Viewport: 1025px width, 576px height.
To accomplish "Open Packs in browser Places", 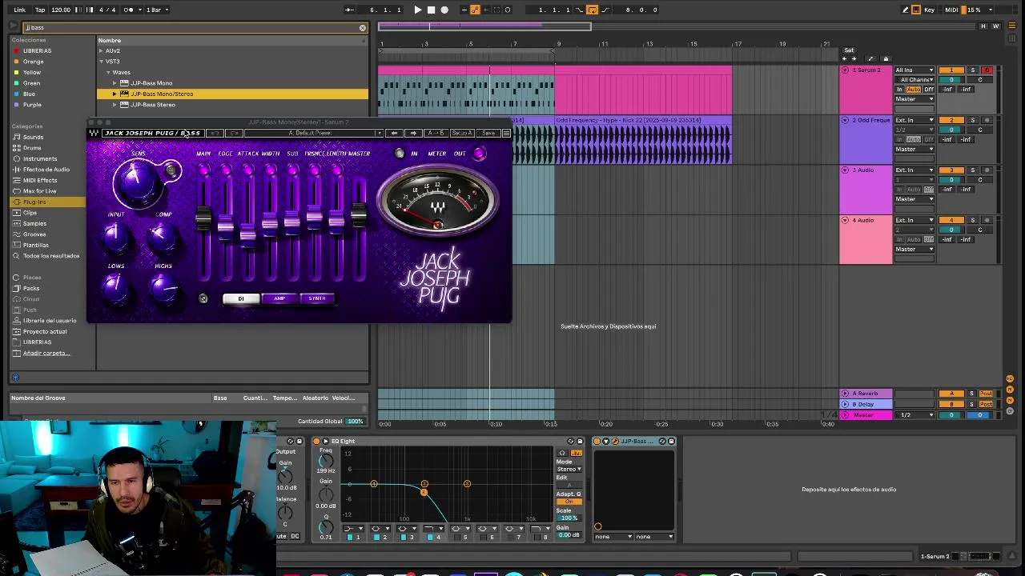I will tap(31, 288).
